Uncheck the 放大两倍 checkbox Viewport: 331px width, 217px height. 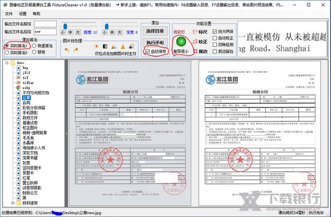[x=215, y=31]
